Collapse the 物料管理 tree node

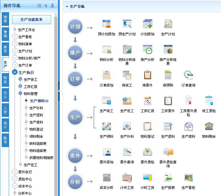[x=20, y=93]
